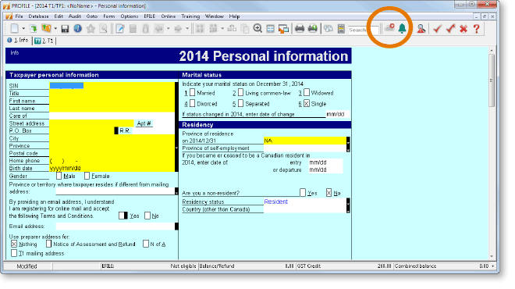515x289 pixels.
Task: Switch to the 2. T1 tab
Action: click(x=44, y=41)
